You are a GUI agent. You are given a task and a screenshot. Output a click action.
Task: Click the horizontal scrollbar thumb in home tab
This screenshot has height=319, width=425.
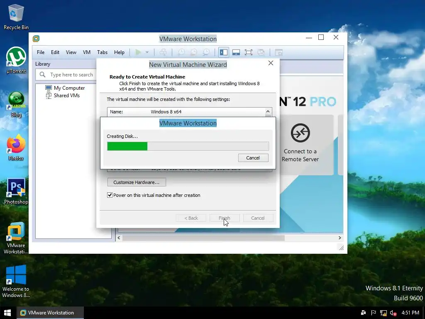(x=203, y=238)
